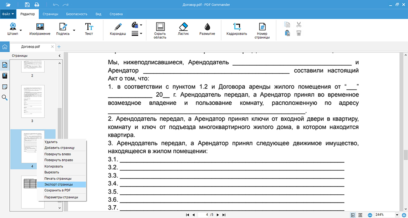Choose Повернуть вправо

tap(62, 160)
